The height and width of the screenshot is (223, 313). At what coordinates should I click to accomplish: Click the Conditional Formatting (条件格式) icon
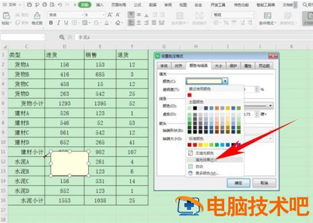pyautogui.click(x=267, y=15)
